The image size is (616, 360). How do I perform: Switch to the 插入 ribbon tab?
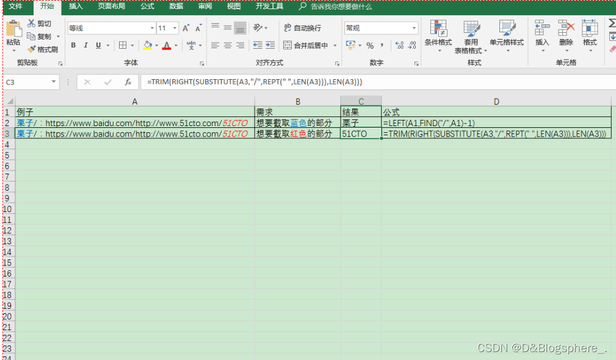74,7
